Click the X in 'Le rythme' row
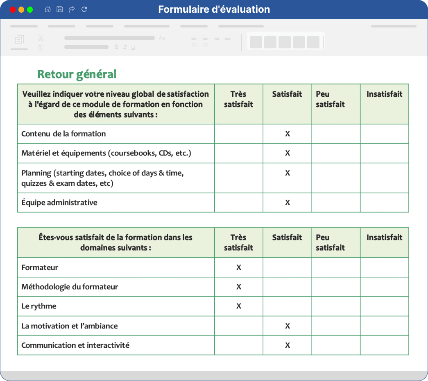This screenshot has height=381, width=428. (239, 306)
